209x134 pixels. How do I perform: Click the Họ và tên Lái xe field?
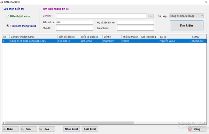pos(136,22)
